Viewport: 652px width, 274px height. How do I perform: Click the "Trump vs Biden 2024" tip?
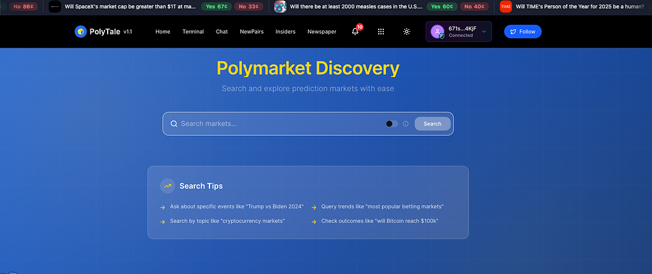pos(237,206)
